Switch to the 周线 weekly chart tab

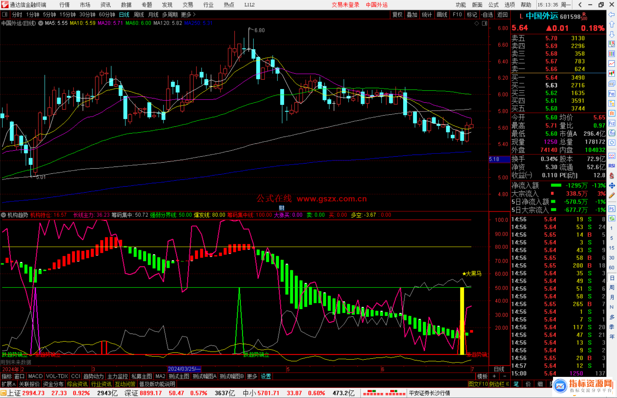[139, 15]
